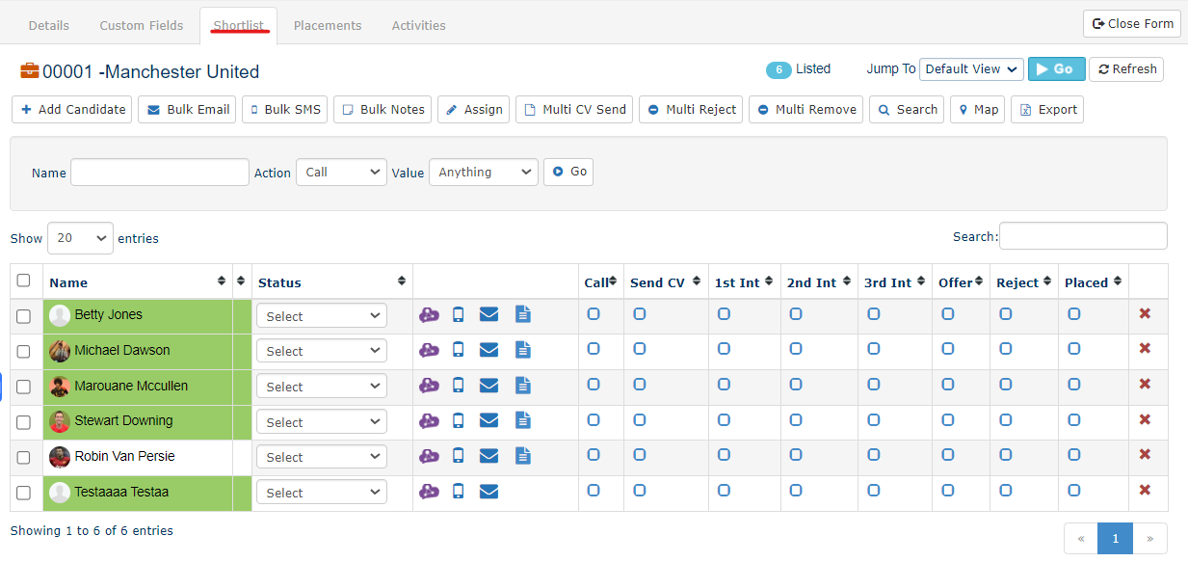
Task: Remove Testaaaa Testaa using the red X
Action: (x=1145, y=490)
